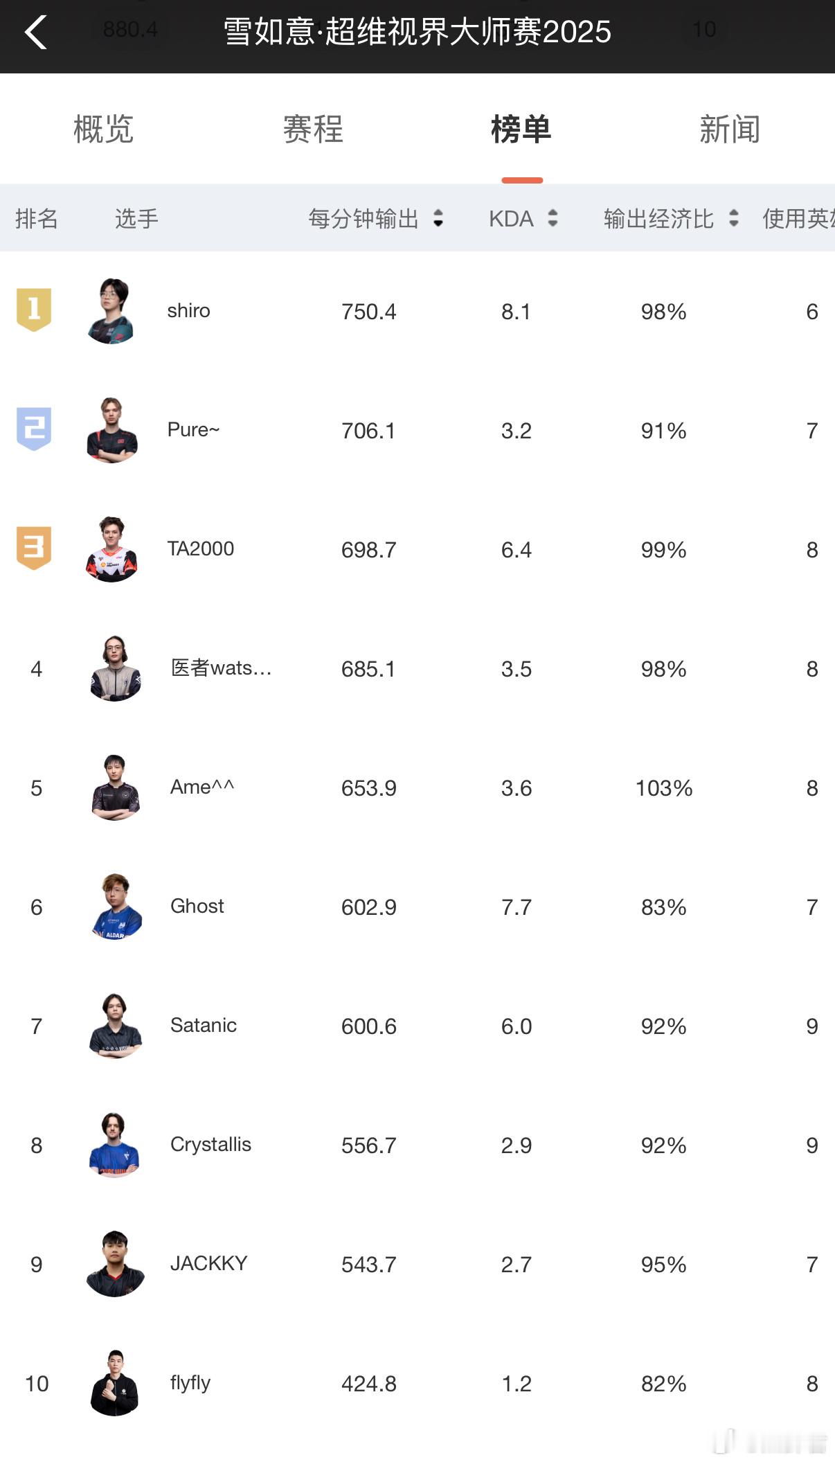
Task: Open JACKKY's player avatar
Action: tap(116, 1264)
